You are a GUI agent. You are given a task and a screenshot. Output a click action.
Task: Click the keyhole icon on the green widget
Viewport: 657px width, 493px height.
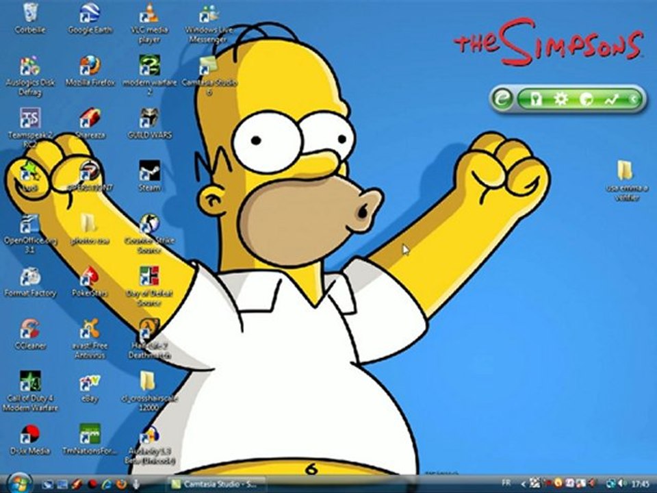pyautogui.click(x=536, y=99)
